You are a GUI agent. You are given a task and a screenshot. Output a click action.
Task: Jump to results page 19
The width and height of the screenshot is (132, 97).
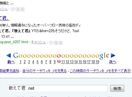point(97,62)
